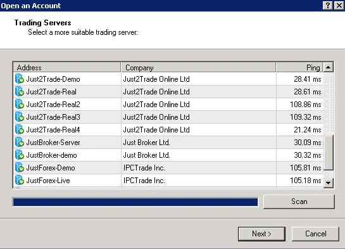Sort servers by Company column header
Image resolution: width=345 pixels, height=249 pixels.
pos(199,67)
